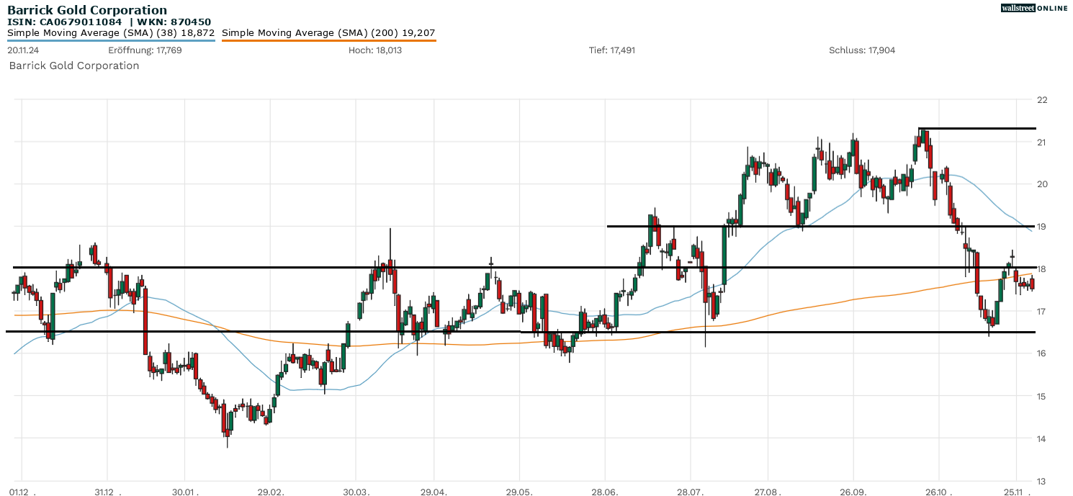This screenshot has height=496, width=1073.
Task: Click the blue SMA 38 legend line
Action: pyautogui.click(x=111, y=40)
